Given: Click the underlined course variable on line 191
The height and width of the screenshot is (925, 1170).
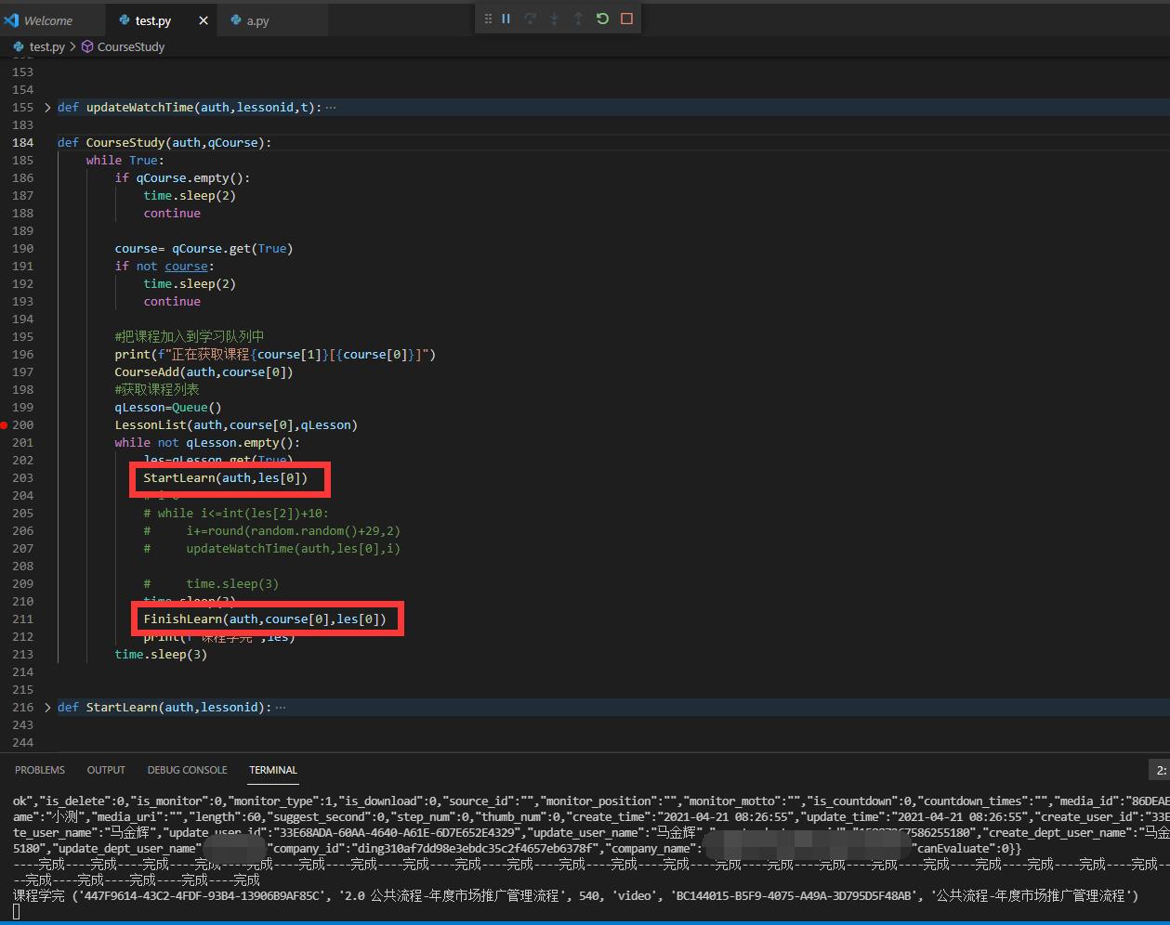Looking at the screenshot, I should coord(186,267).
